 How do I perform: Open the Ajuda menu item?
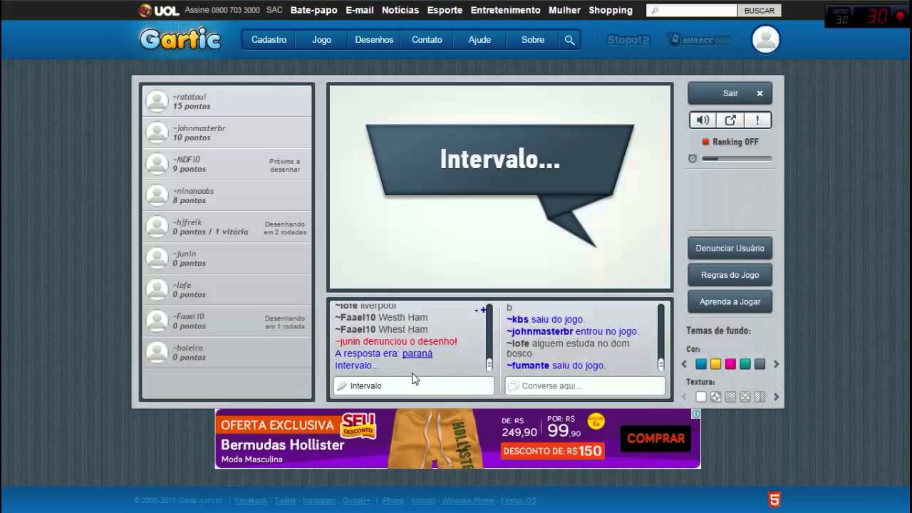click(x=480, y=40)
